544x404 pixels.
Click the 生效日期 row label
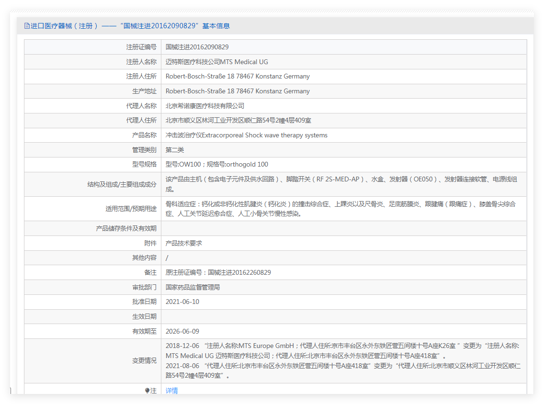(144, 316)
